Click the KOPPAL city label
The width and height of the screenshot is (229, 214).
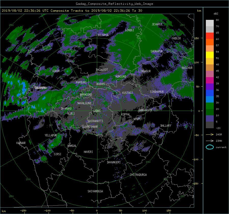pyautogui.click(x=126, y=115)
